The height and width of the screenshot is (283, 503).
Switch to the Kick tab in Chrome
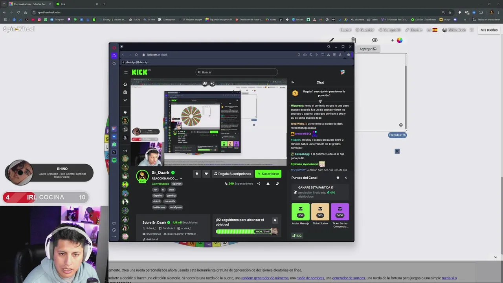[77, 4]
